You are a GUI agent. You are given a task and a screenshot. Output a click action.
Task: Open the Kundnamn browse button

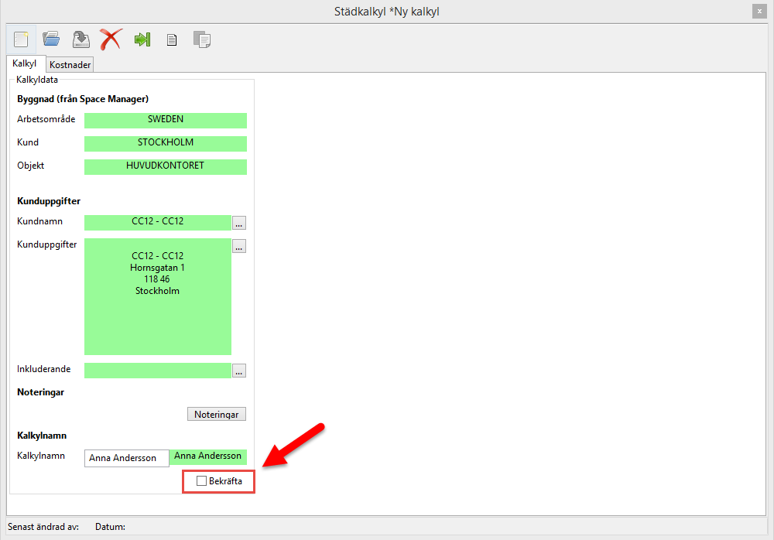239,224
